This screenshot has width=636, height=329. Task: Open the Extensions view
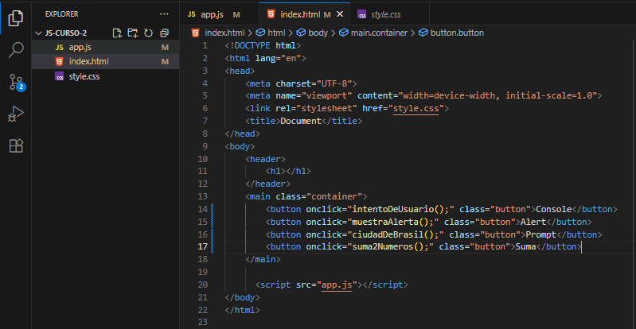(16, 145)
